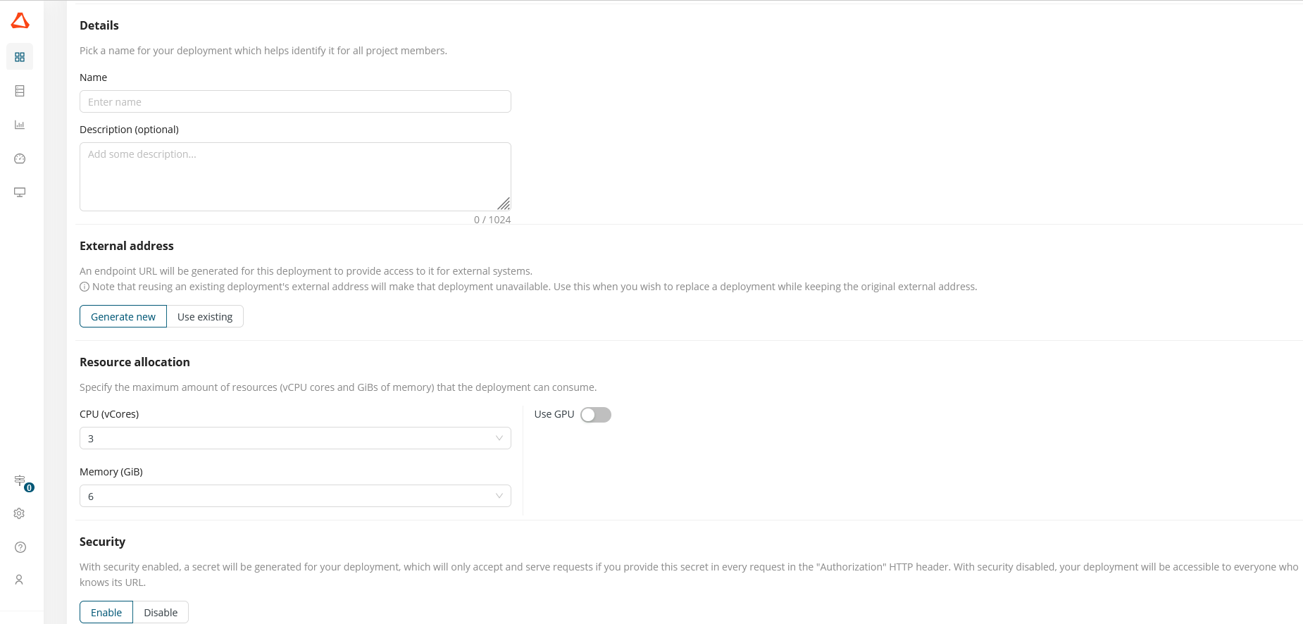Screen dimensions: 1303x624
Task: Select Use existing external address option
Action: pyautogui.click(x=205, y=316)
